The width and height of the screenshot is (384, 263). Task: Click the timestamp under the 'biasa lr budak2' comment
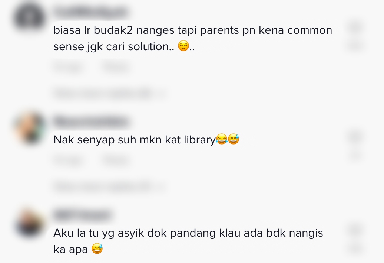(68, 67)
